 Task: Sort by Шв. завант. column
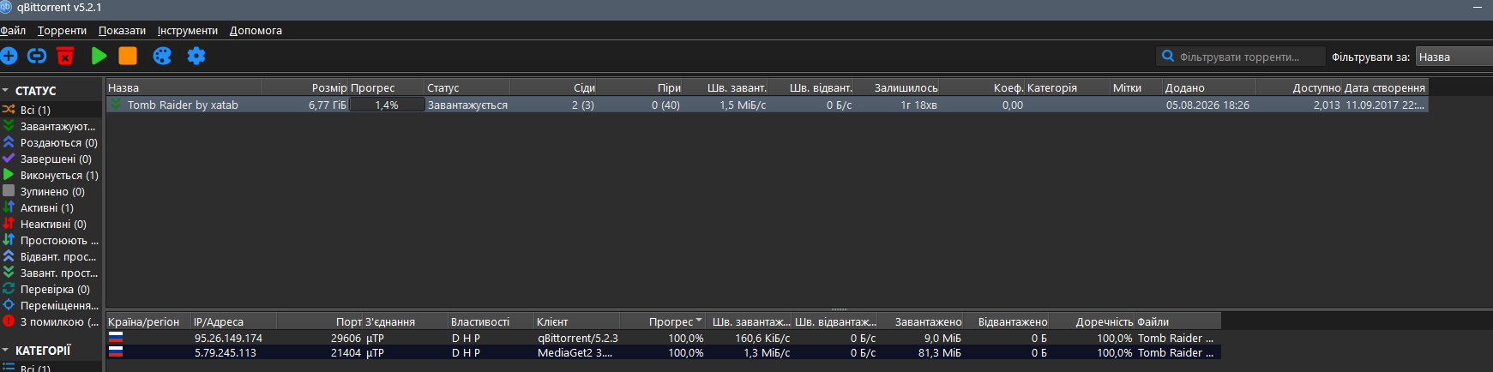coord(725,87)
